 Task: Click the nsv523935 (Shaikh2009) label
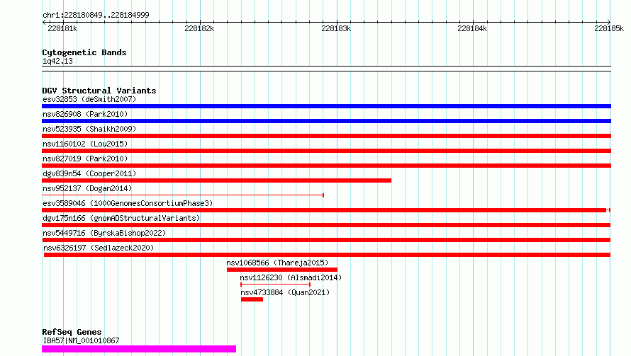(x=89, y=129)
